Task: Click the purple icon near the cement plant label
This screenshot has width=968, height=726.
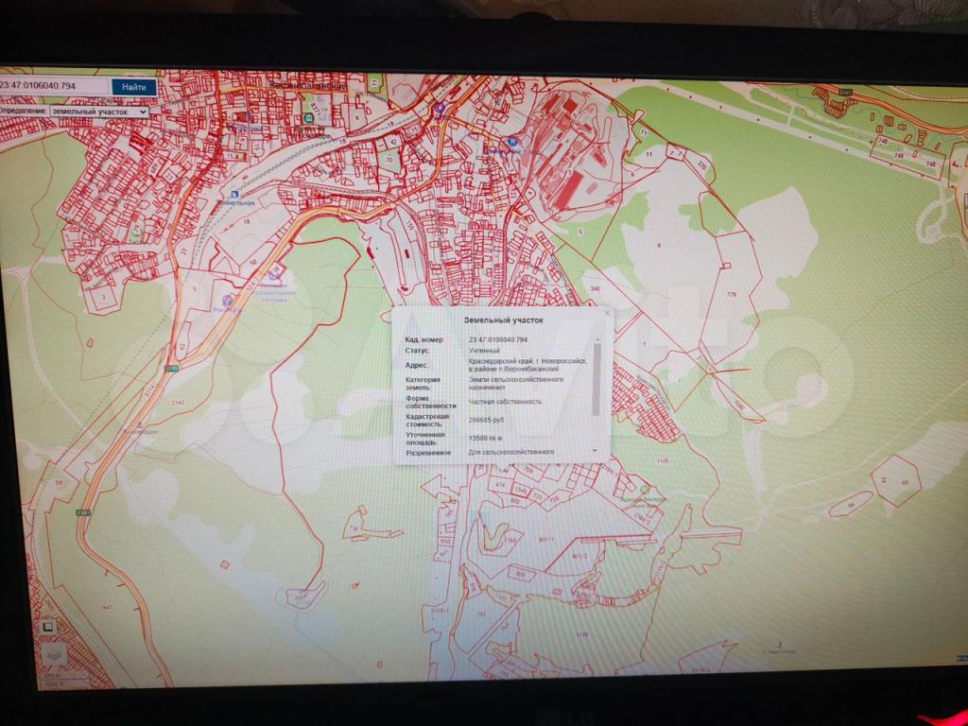Action: point(275,274)
